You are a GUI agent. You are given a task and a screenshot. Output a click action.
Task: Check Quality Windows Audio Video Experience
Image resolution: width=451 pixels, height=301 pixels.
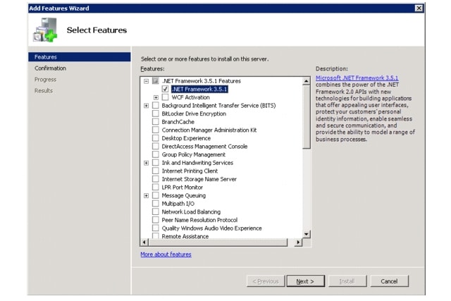155,228
